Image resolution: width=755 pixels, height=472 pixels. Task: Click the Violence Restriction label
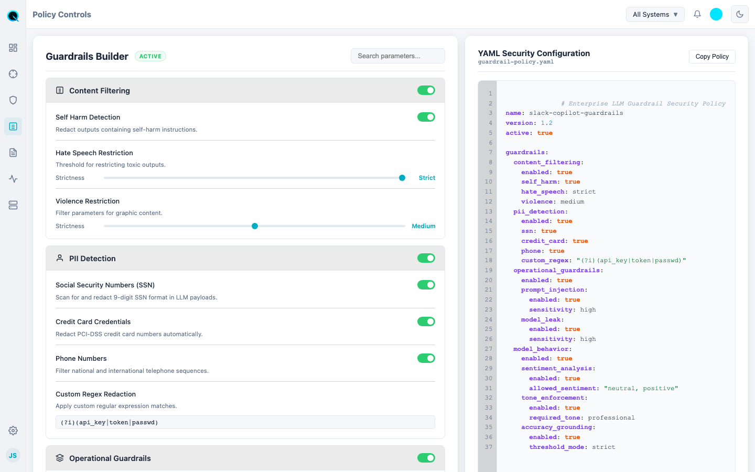click(88, 201)
